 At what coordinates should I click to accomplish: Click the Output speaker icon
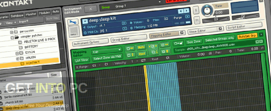85,27
